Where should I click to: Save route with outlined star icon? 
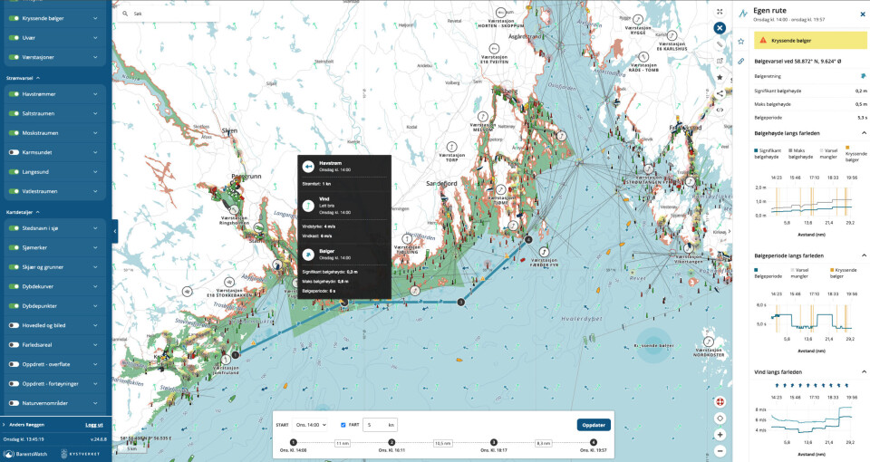tap(741, 41)
